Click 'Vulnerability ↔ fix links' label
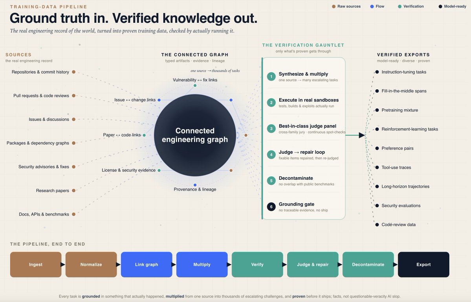 (195, 80)
